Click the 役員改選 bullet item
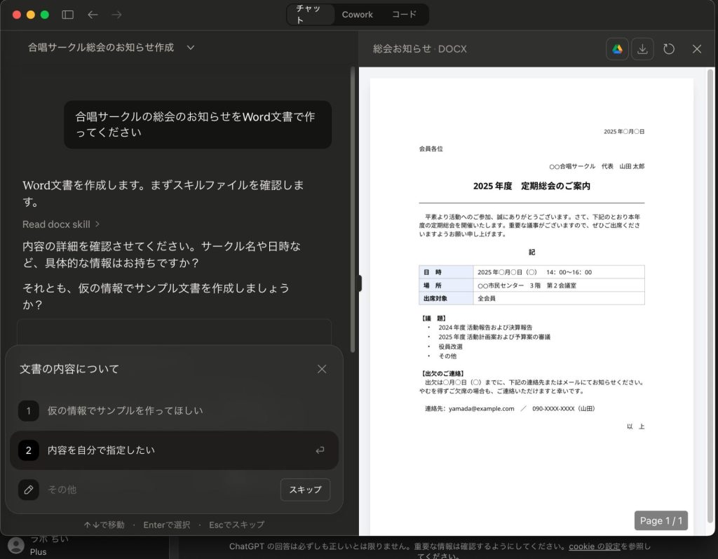Viewport: 718px width, 559px height. click(x=450, y=346)
